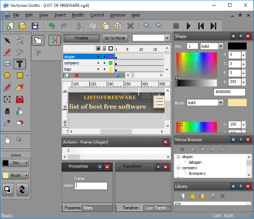Screen dimensions: 254x219
Task: Select the Eraser tool
Action: [x=20, y=123]
